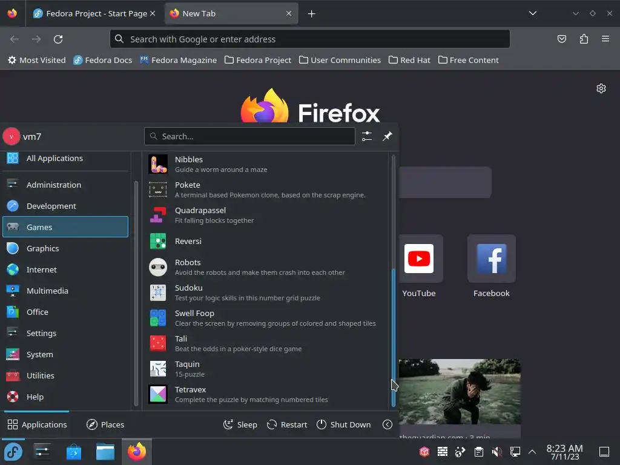Click the launcher Search field
The image size is (620, 465).
click(249, 136)
